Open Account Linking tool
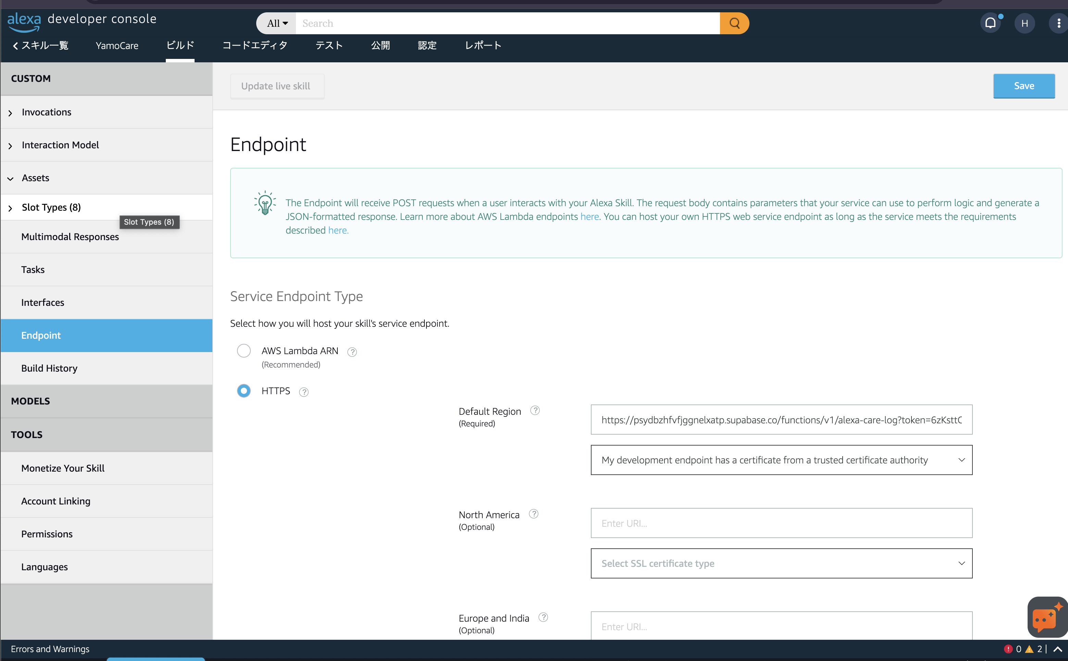 (x=107, y=501)
